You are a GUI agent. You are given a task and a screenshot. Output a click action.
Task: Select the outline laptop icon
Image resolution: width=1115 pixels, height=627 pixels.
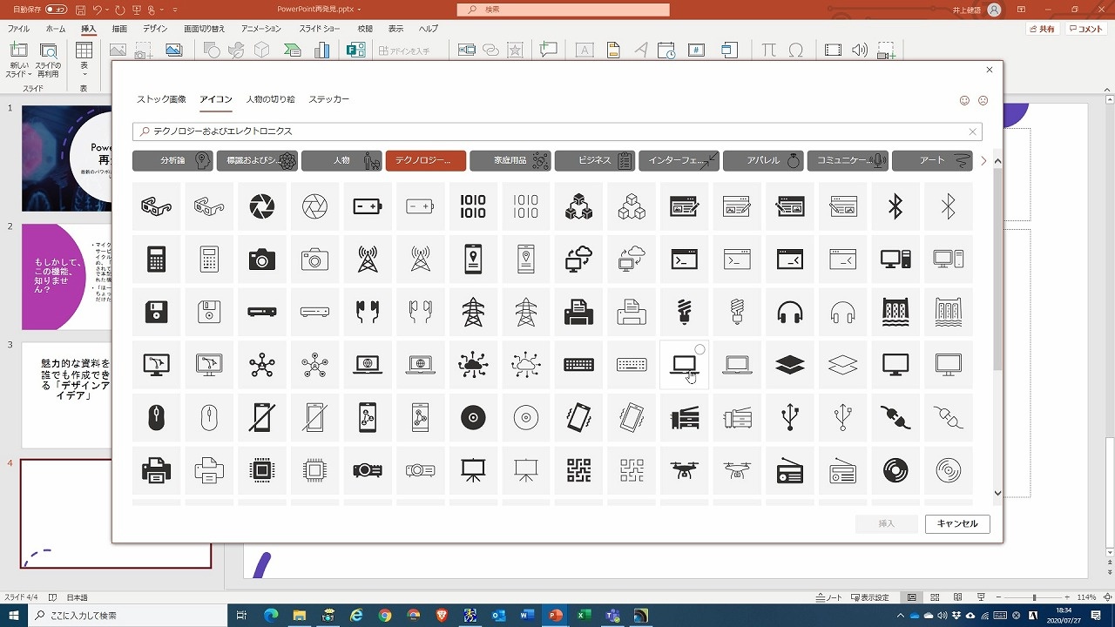(737, 365)
